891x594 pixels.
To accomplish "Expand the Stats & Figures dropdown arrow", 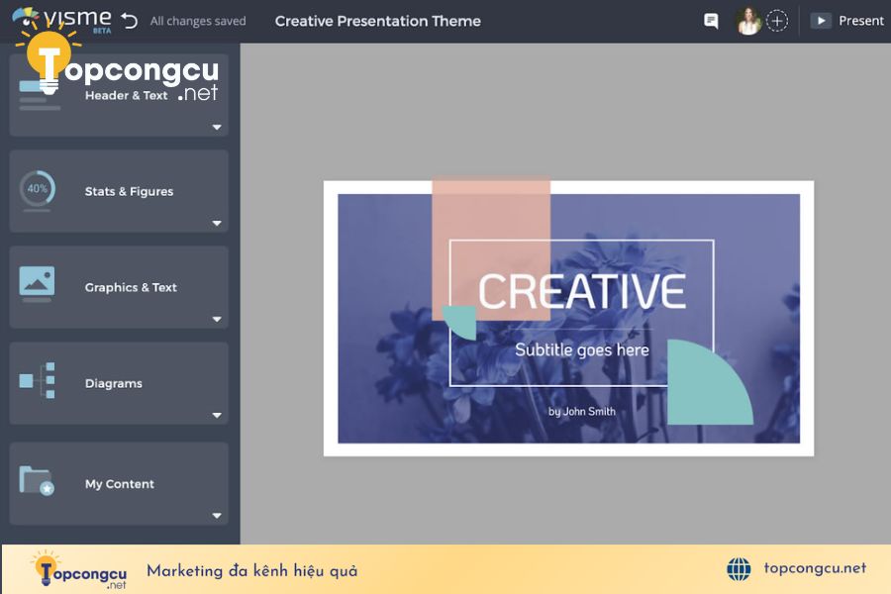I will tap(217, 223).
